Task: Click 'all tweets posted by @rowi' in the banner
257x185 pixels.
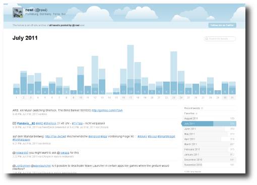Action: (65, 25)
